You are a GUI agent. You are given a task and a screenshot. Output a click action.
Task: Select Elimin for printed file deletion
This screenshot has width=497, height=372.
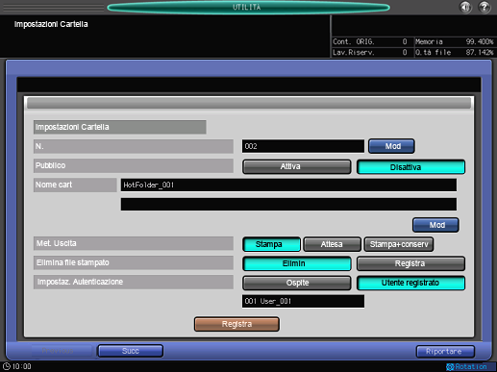point(297,263)
